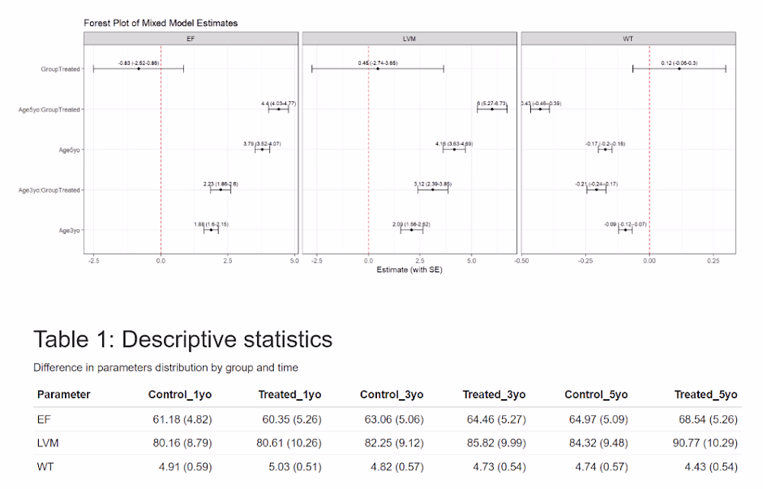Click the Parameter column header
Screen dimensions: 763x489
coord(63,395)
